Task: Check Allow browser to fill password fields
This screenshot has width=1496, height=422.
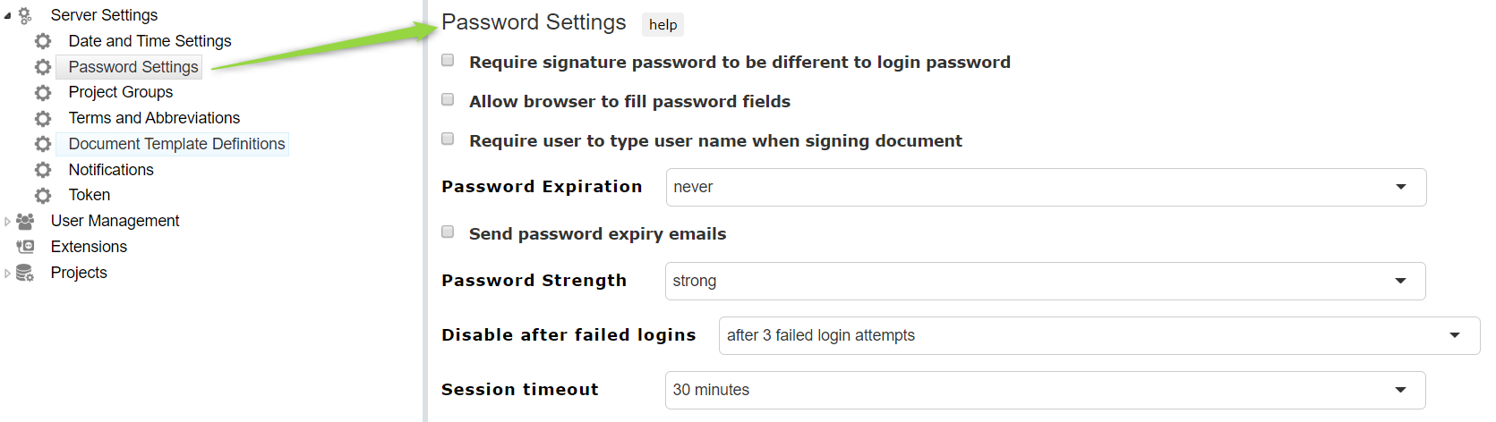Action: 448,99
